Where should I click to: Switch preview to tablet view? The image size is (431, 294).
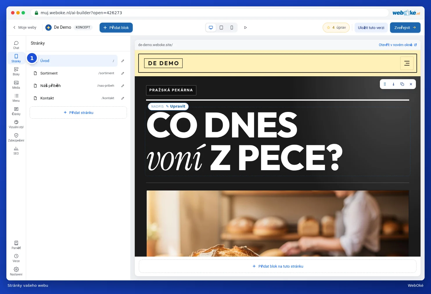(x=221, y=28)
